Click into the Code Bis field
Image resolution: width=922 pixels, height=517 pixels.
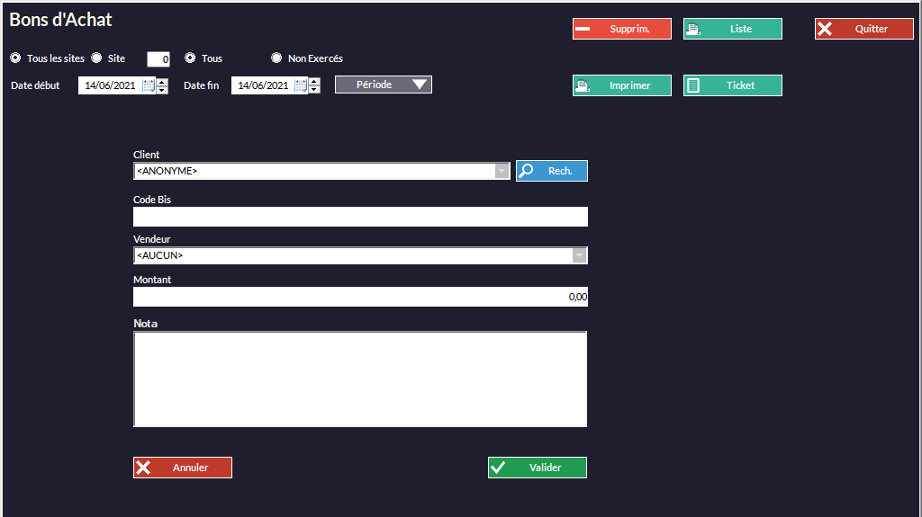[360, 217]
